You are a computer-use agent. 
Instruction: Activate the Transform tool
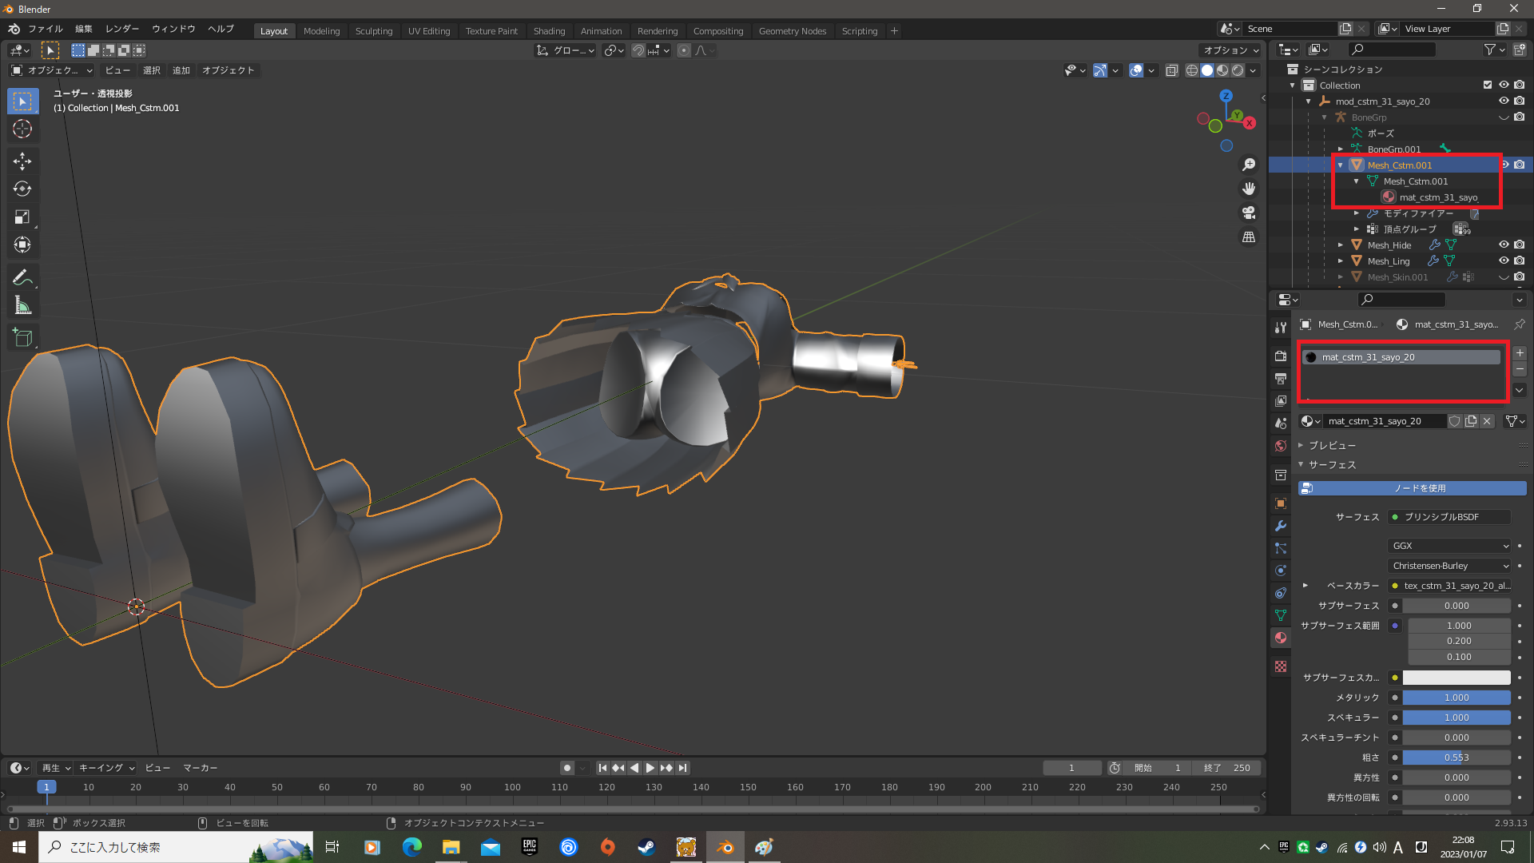(22, 245)
